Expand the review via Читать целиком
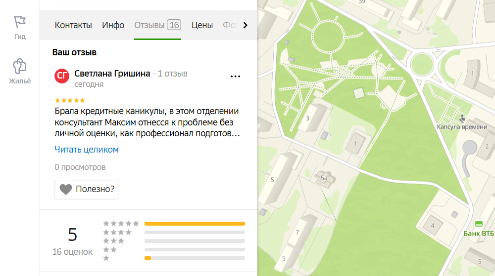Viewport: 495px width, 276px height. pyautogui.click(x=87, y=150)
